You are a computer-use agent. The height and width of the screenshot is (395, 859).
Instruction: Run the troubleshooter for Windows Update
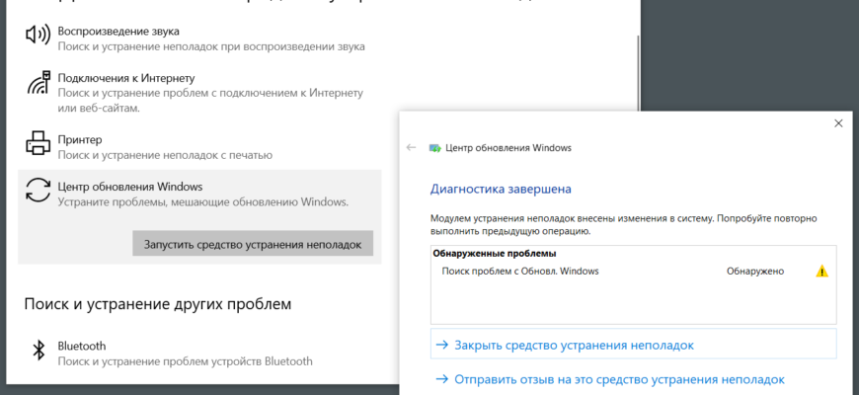(x=253, y=244)
